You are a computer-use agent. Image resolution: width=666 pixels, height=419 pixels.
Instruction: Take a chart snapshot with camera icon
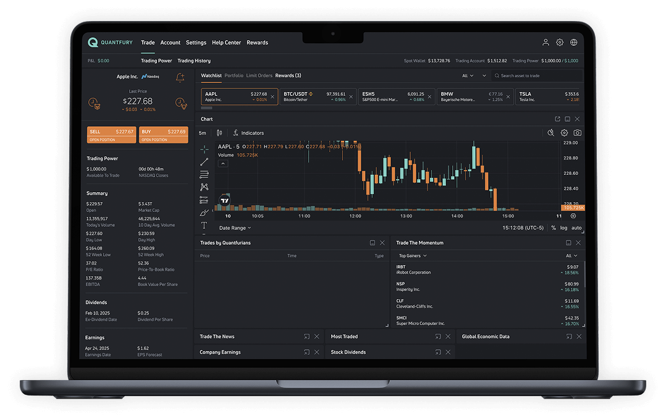point(578,133)
